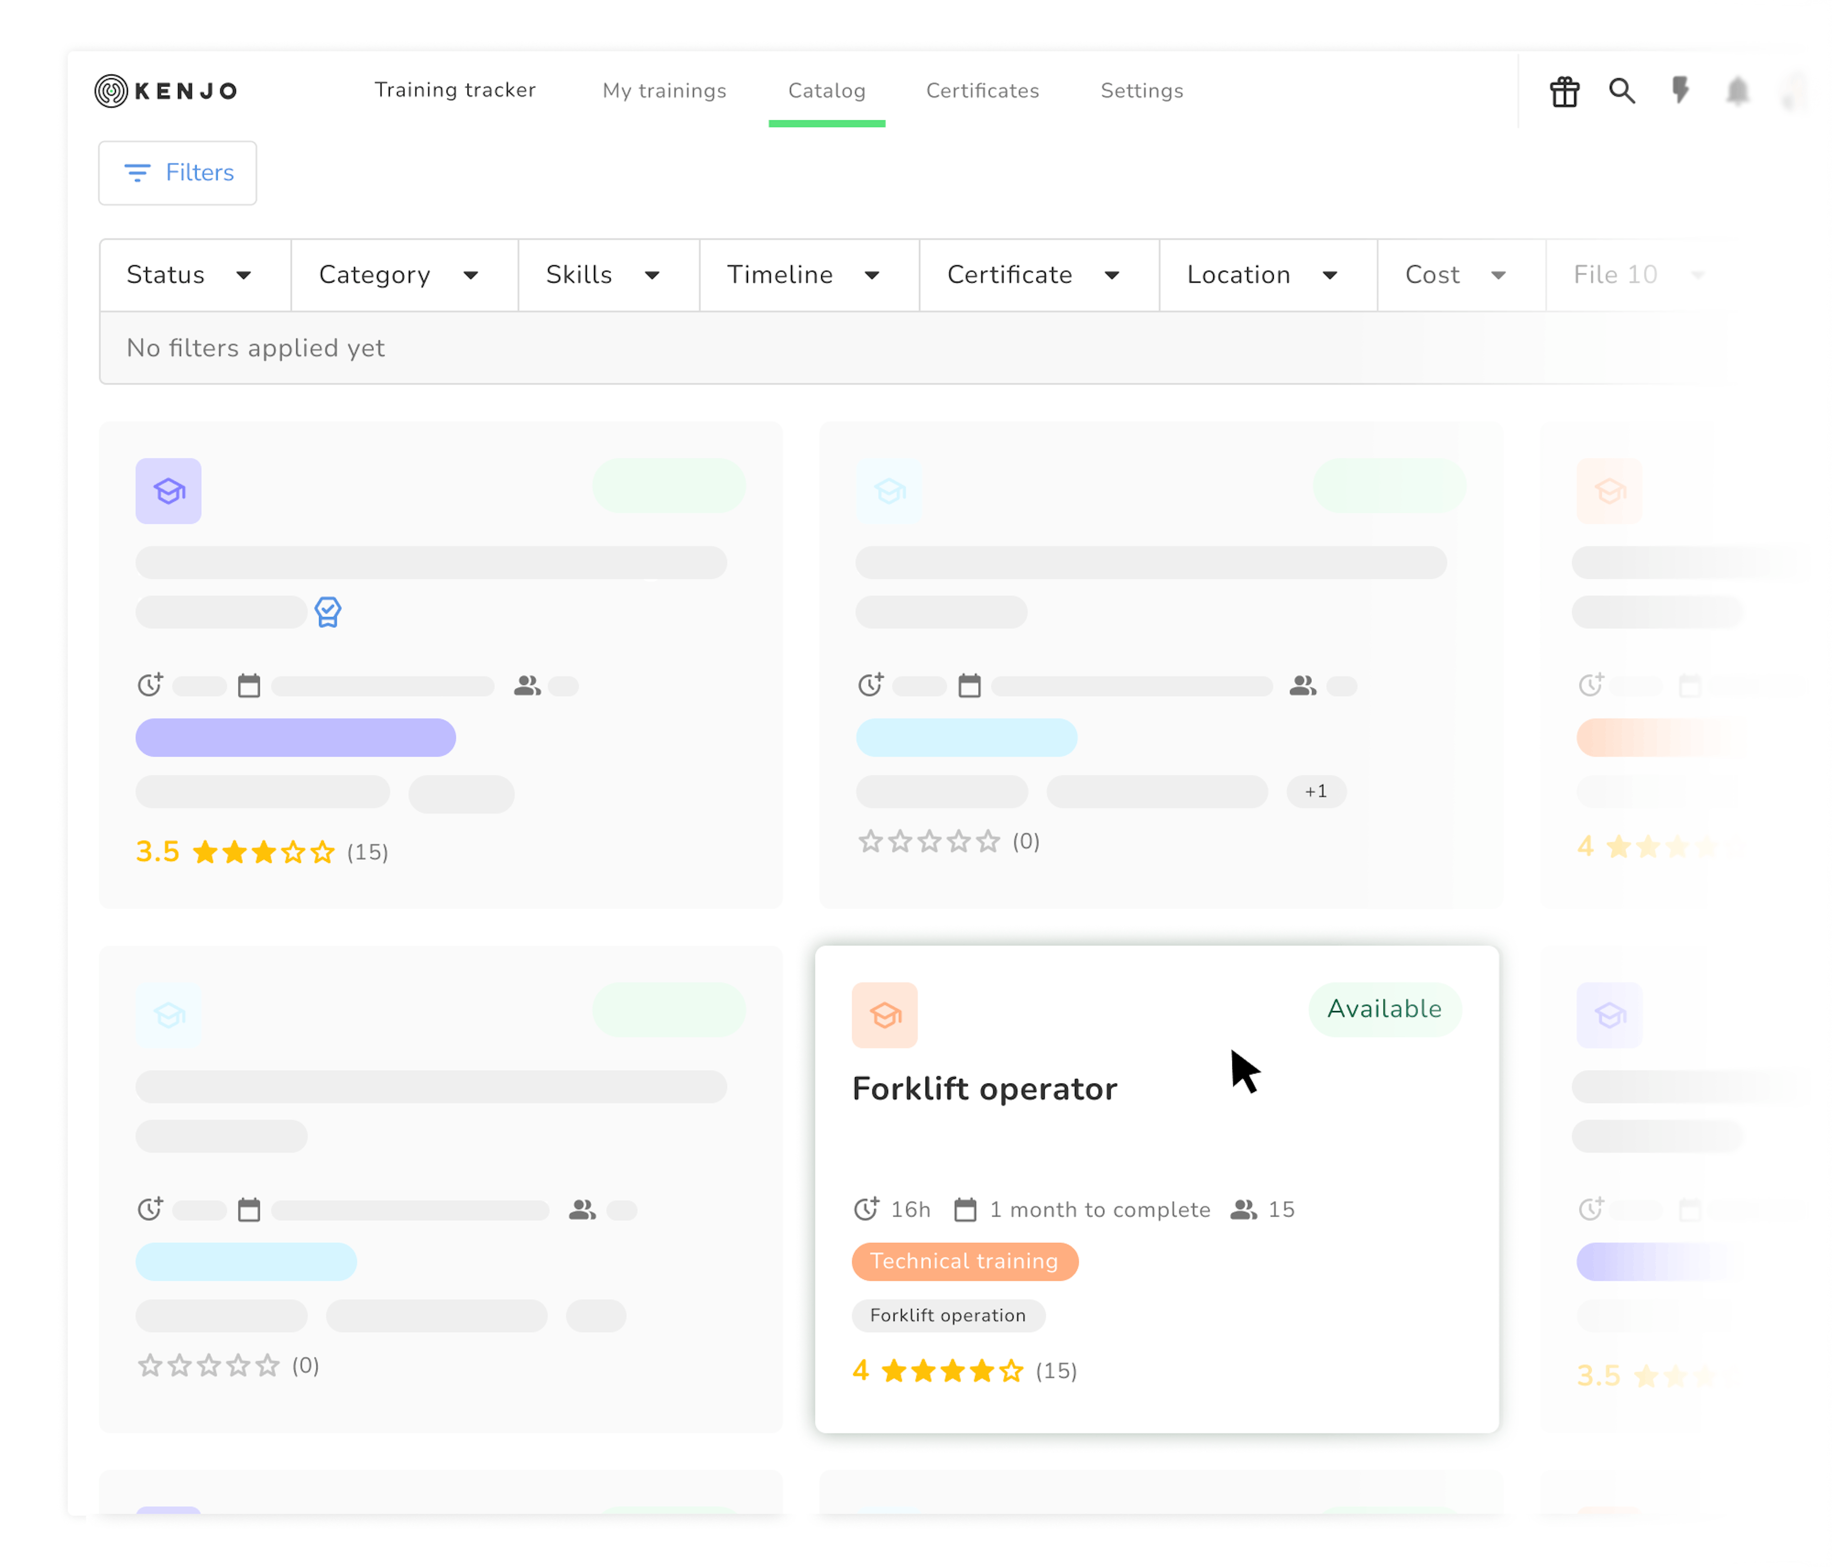Click the lightning bolt icon
The image size is (1832, 1567).
point(1680,90)
